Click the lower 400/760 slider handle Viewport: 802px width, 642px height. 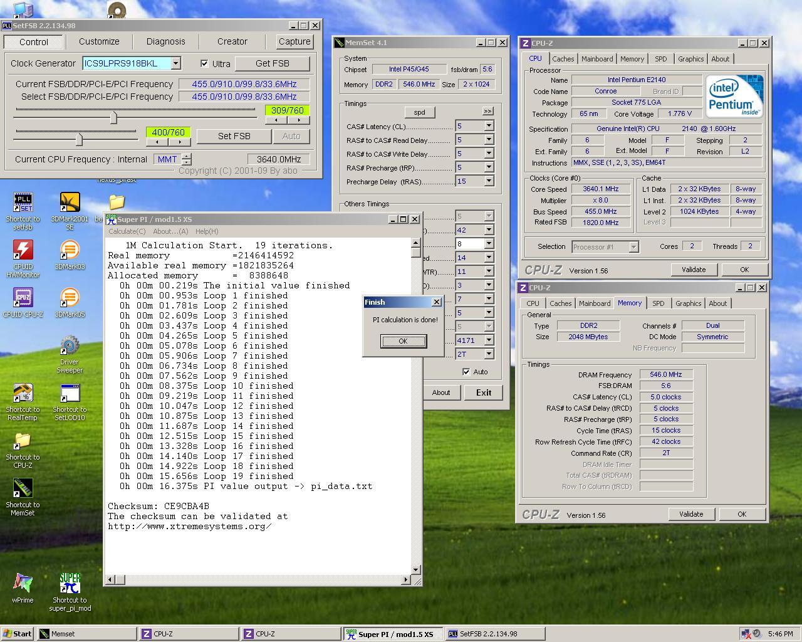[x=79, y=139]
